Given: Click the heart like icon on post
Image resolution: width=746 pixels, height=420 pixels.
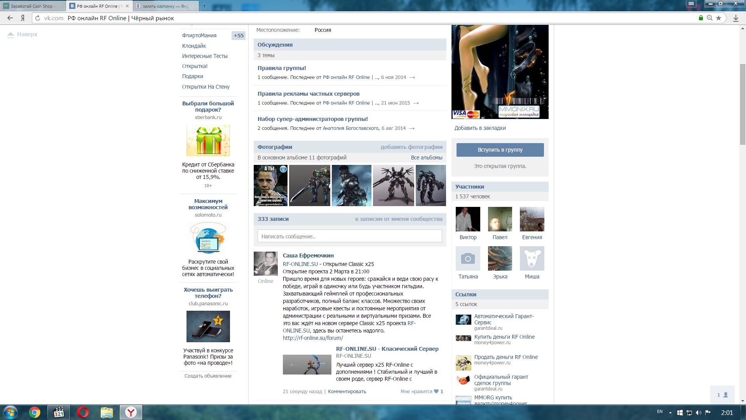Looking at the screenshot, I should tap(436, 391).
